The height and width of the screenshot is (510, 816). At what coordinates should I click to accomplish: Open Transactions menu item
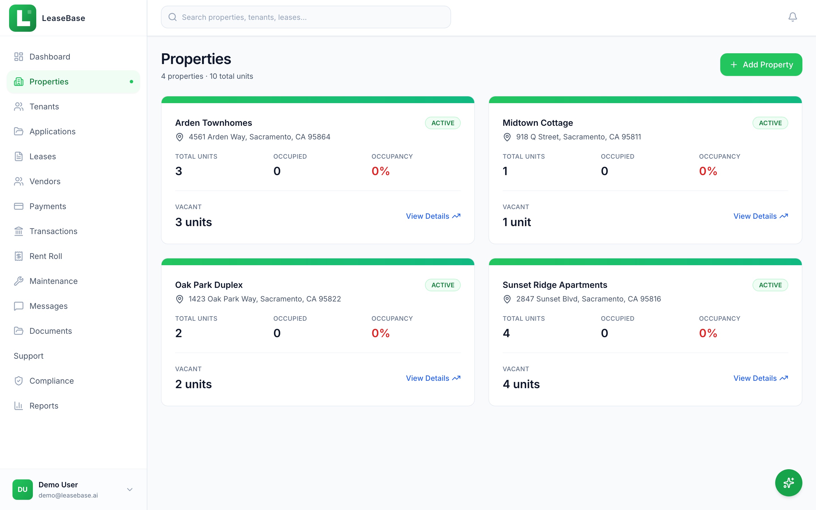tap(73, 231)
